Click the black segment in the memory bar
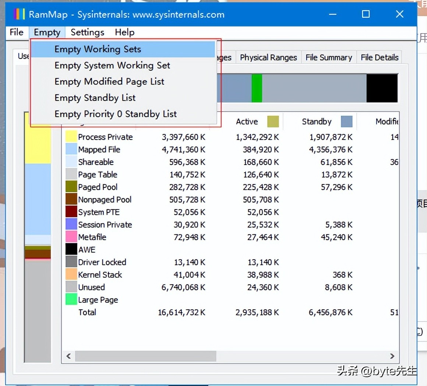The image size is (427, 386). pyautogui.click(x=382, y=88)
